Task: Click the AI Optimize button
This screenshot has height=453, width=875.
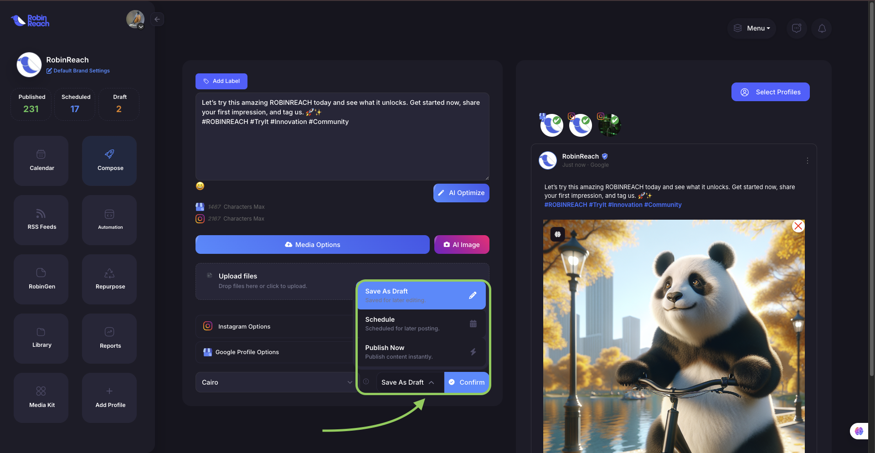Action: coord(461,193)
